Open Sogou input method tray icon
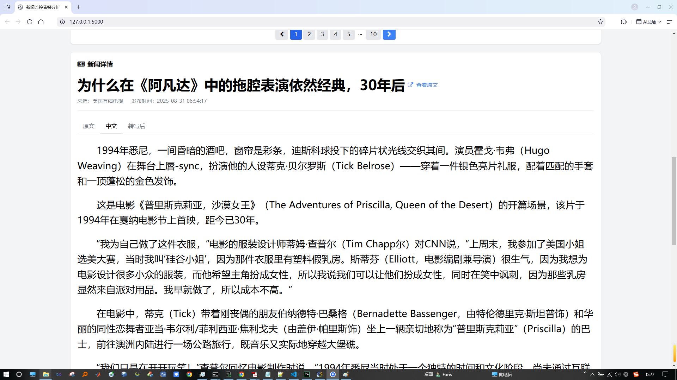Viewport: 677px width, 380px height. point(636,374)
